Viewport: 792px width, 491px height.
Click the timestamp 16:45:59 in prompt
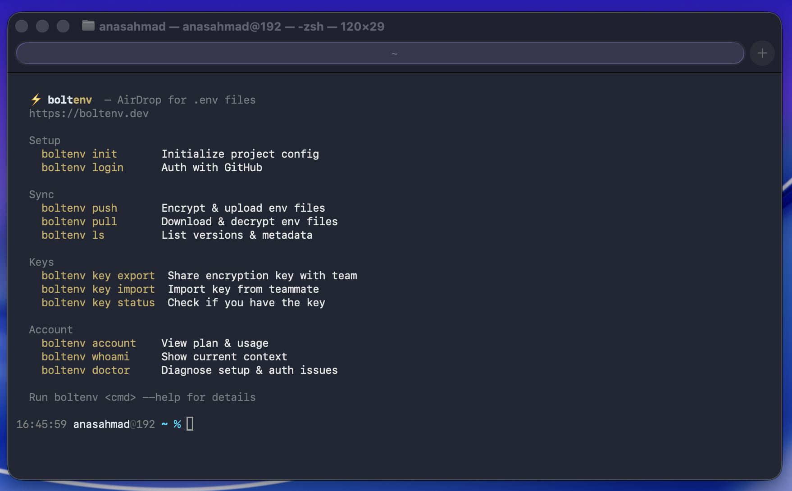(41, 424)
